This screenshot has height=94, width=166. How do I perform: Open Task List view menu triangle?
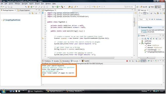(x=139, y=16)
